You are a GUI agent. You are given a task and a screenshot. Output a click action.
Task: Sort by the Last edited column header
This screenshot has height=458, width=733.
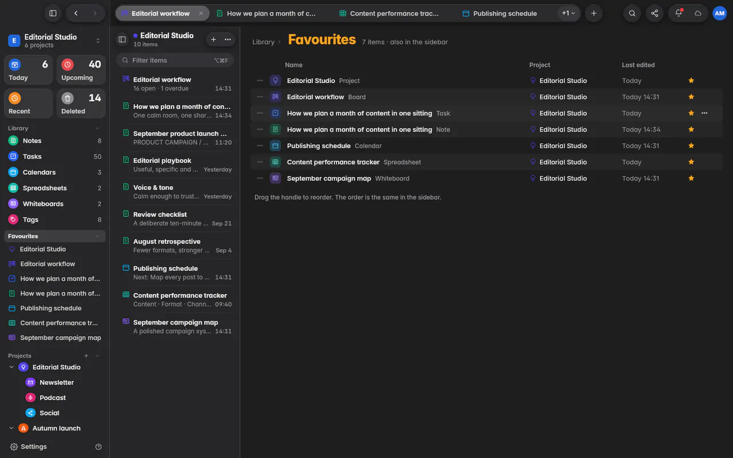[638, 65]
